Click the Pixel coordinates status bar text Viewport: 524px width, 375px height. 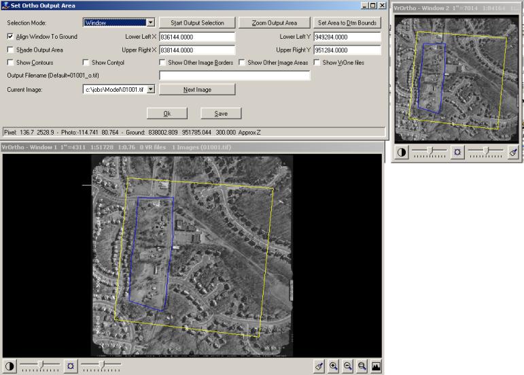pyautogui.click(x=132, y=133)
